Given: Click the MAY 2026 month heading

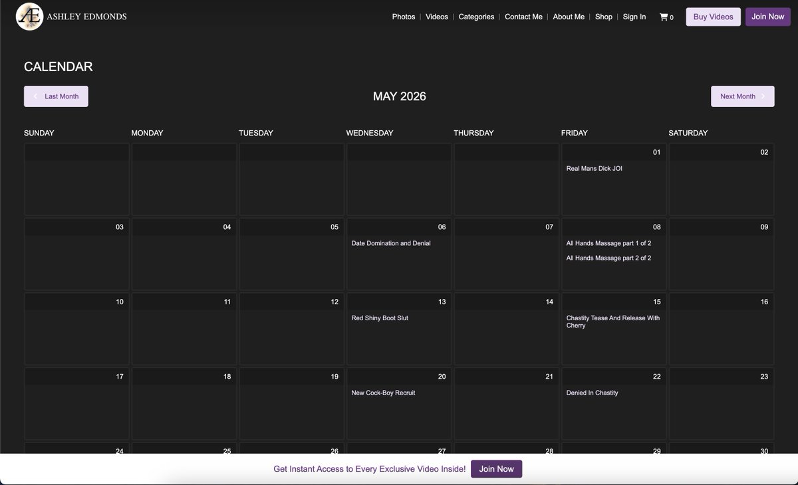Looking at the screenshot, I should pyautogui.click(x=399, y=96).
